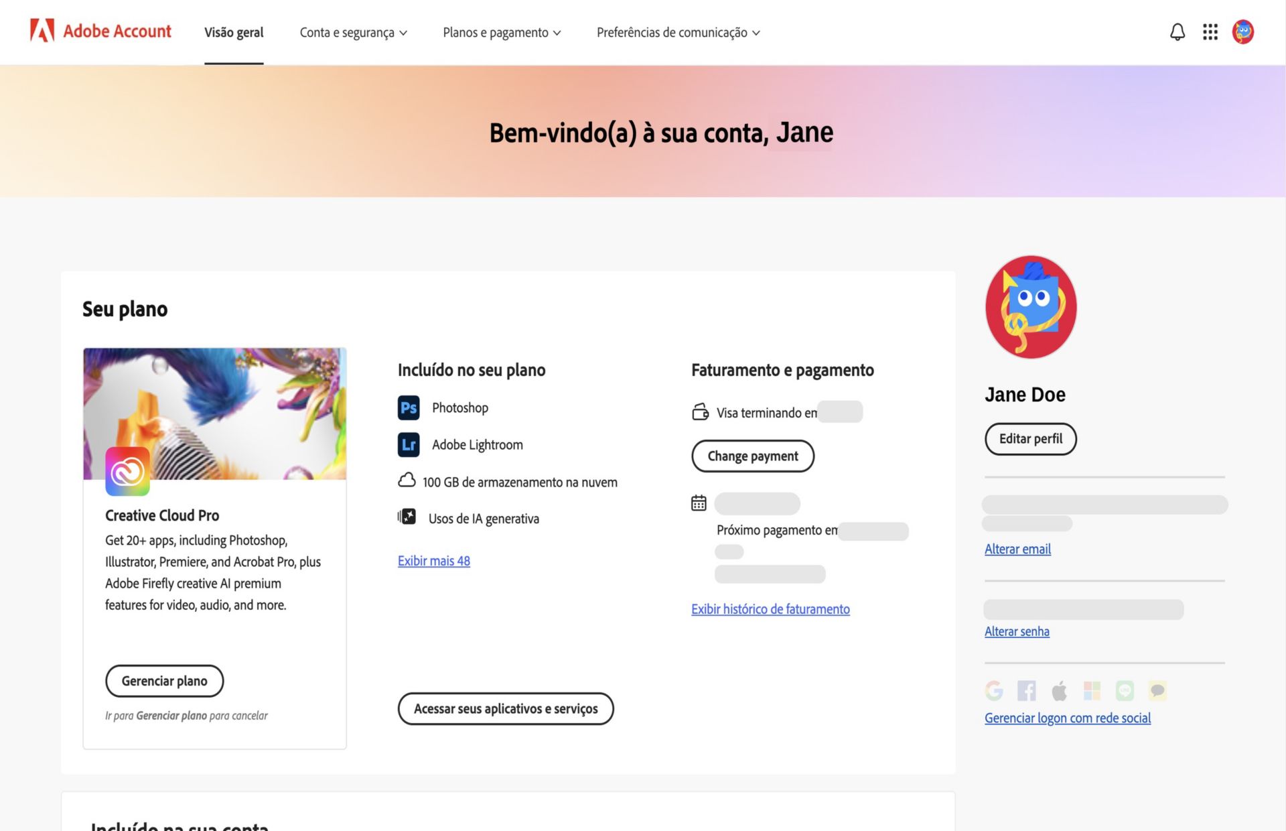Click the Line social login icon
Screen dimensions: 1286x831
pyautogui.click(x=1125, y=690)
